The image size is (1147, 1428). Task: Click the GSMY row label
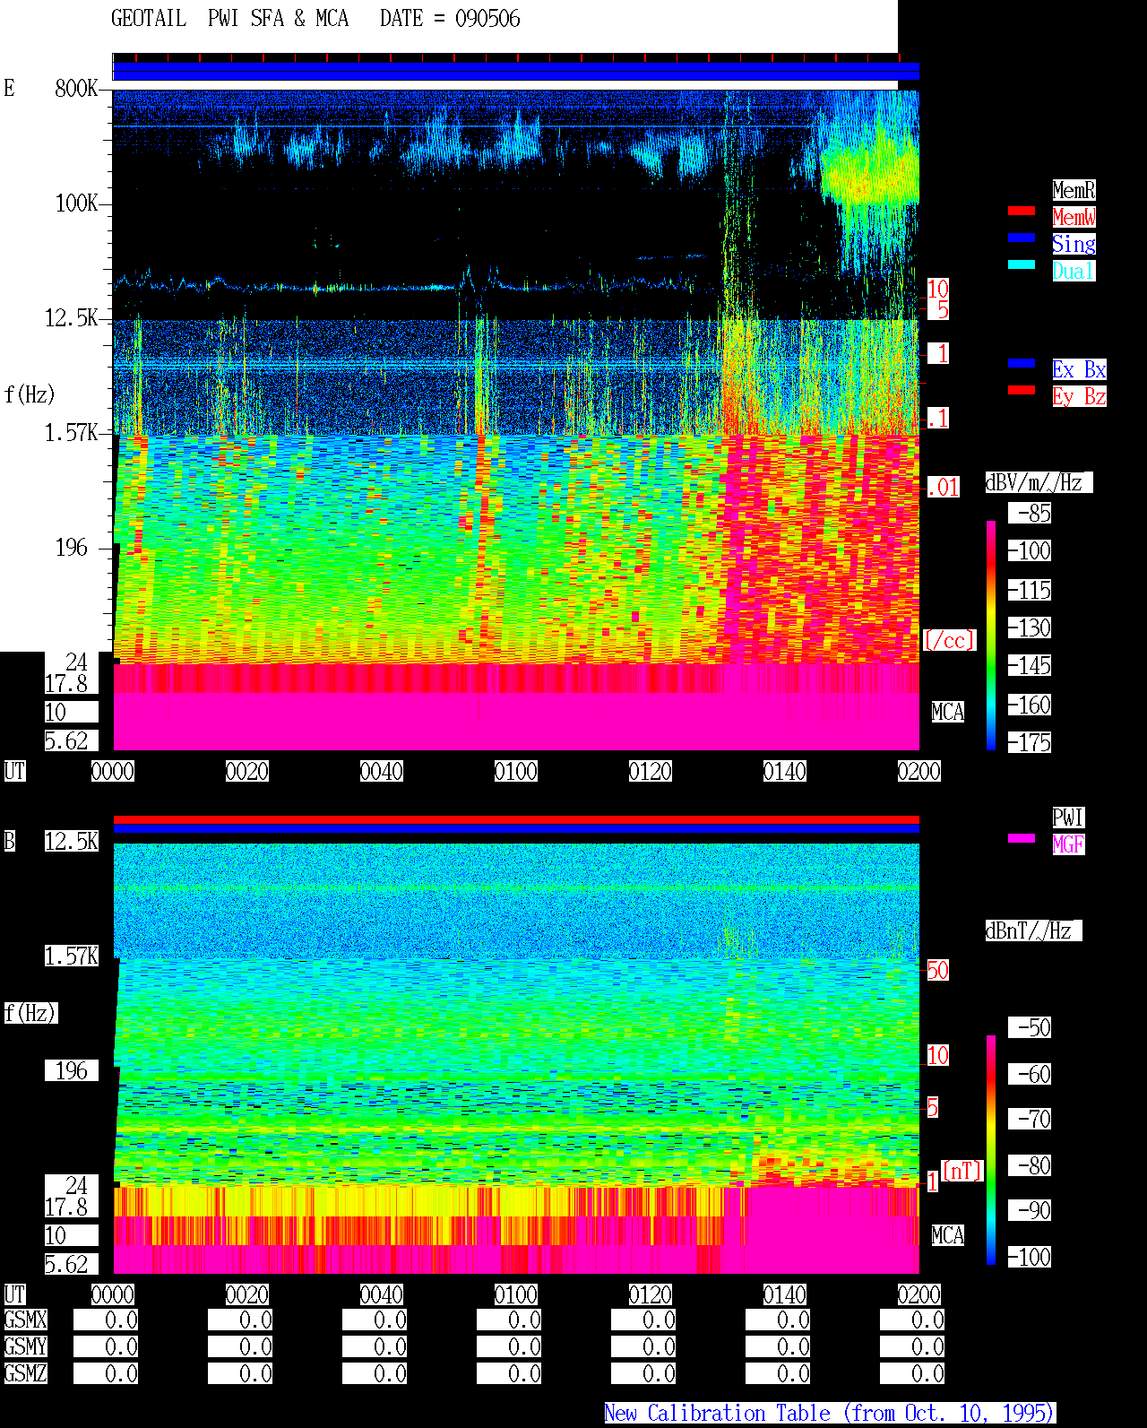(26, 1346)
